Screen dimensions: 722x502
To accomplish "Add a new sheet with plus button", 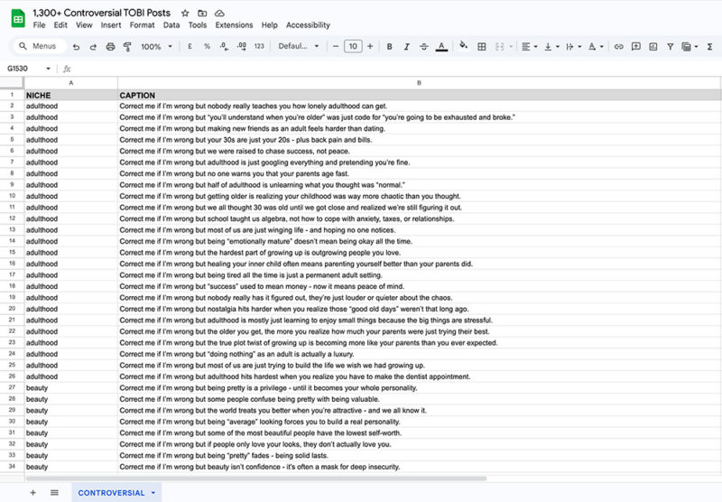I will tap(33, 492).
